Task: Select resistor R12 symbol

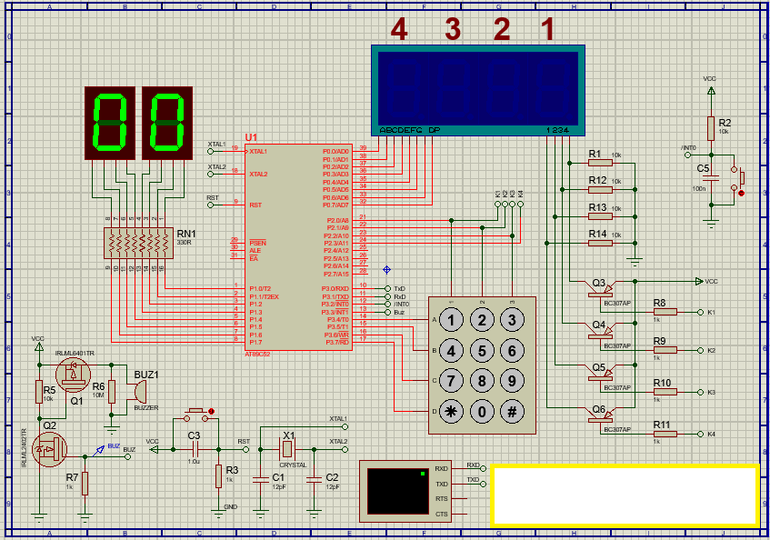Action: (x=600, y=189)
